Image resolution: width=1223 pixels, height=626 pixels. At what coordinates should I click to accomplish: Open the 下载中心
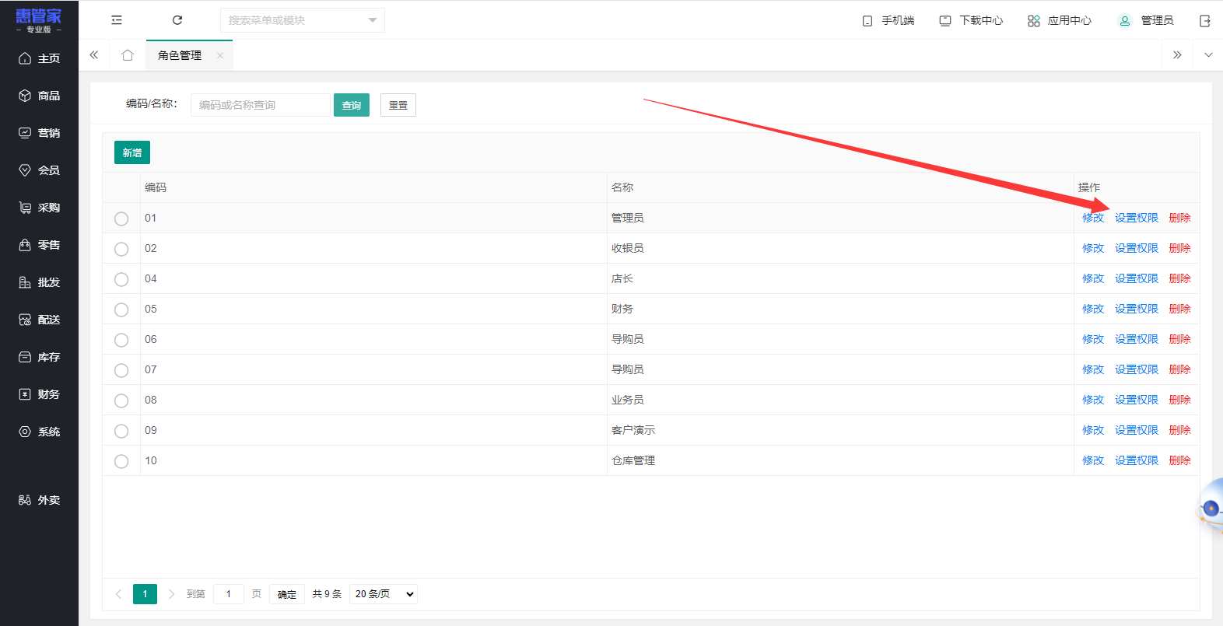coord(971,20)
